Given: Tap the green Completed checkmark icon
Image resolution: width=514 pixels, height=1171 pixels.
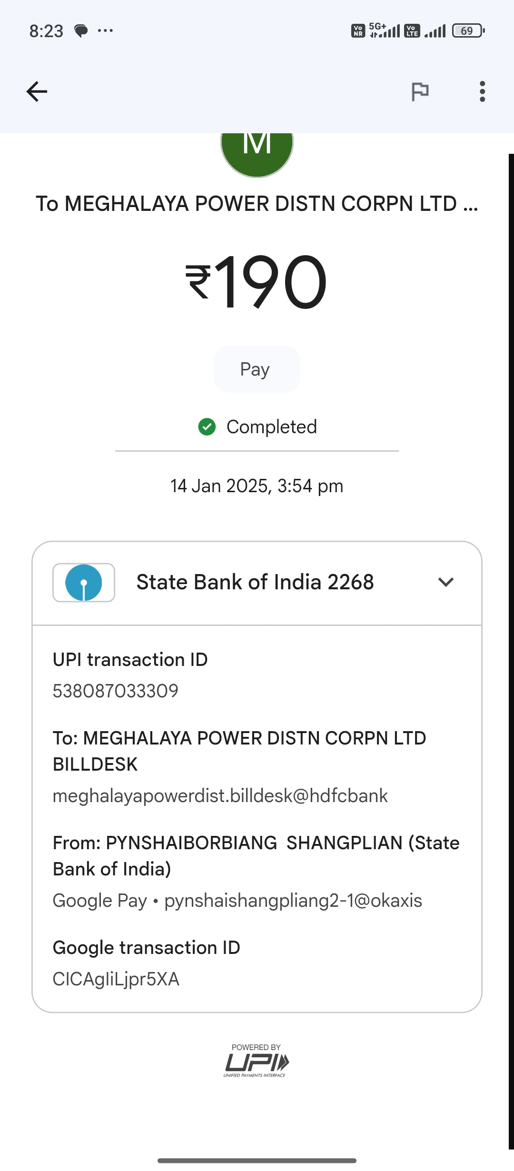Looking at the screenshot, I should 207,427.
